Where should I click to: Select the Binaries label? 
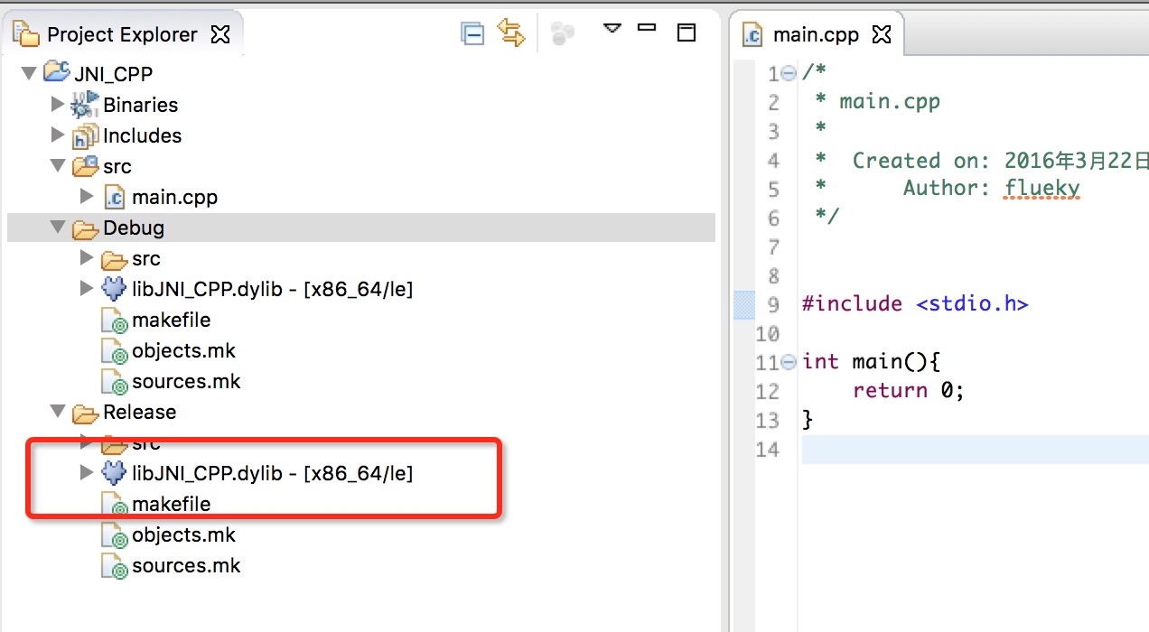(x=140, y=105)
